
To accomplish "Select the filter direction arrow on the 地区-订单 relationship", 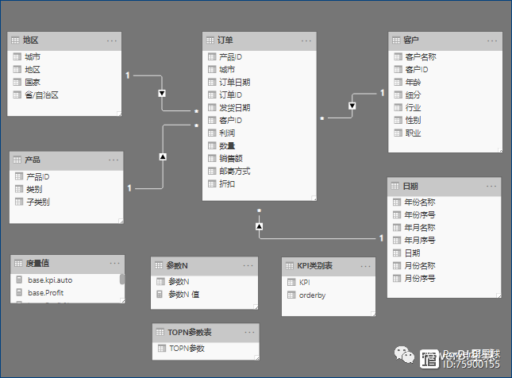I will click(x=162, y=94).
